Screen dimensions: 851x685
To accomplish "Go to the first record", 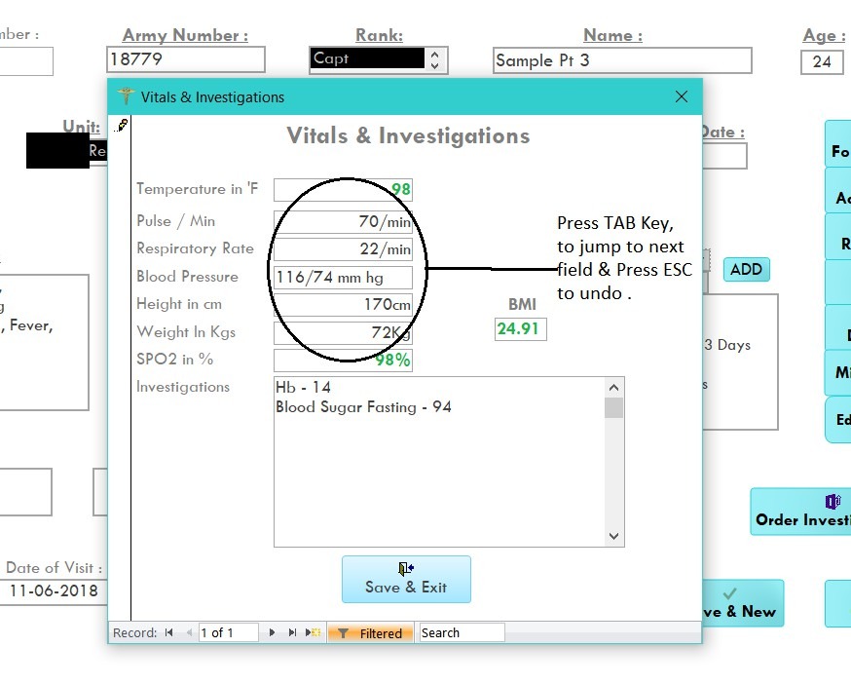I will pos(169,633).
